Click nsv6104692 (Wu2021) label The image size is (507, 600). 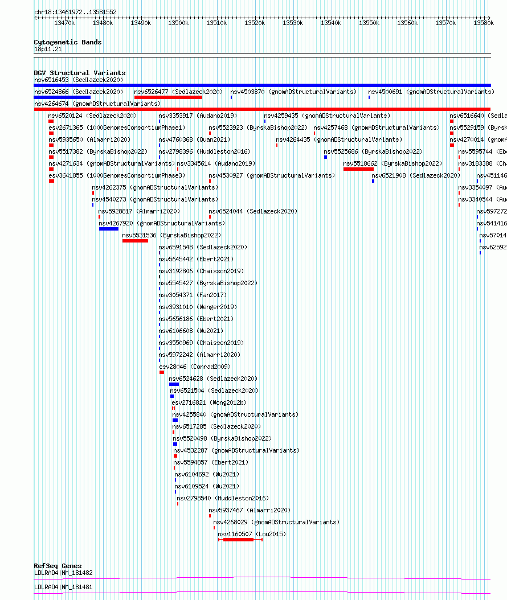coord(207,475)
